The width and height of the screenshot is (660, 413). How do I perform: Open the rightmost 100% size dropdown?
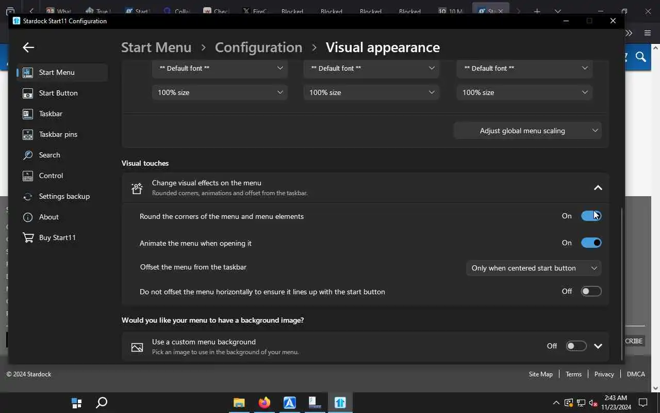(524, 92)
